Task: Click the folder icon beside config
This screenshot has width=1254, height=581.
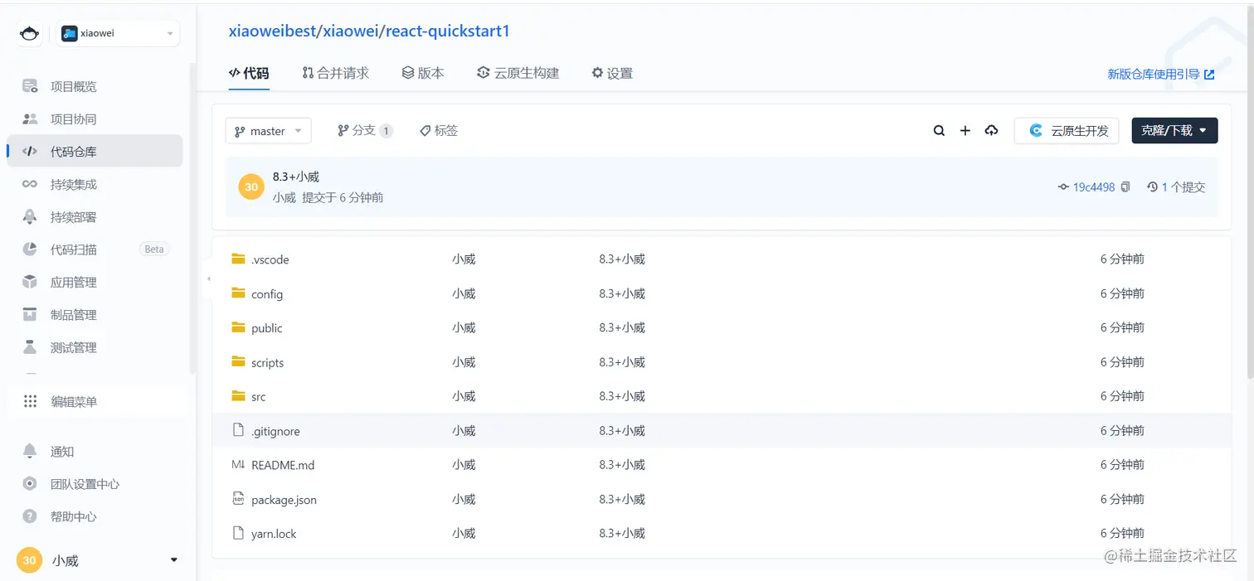Action: click(238, 293)
